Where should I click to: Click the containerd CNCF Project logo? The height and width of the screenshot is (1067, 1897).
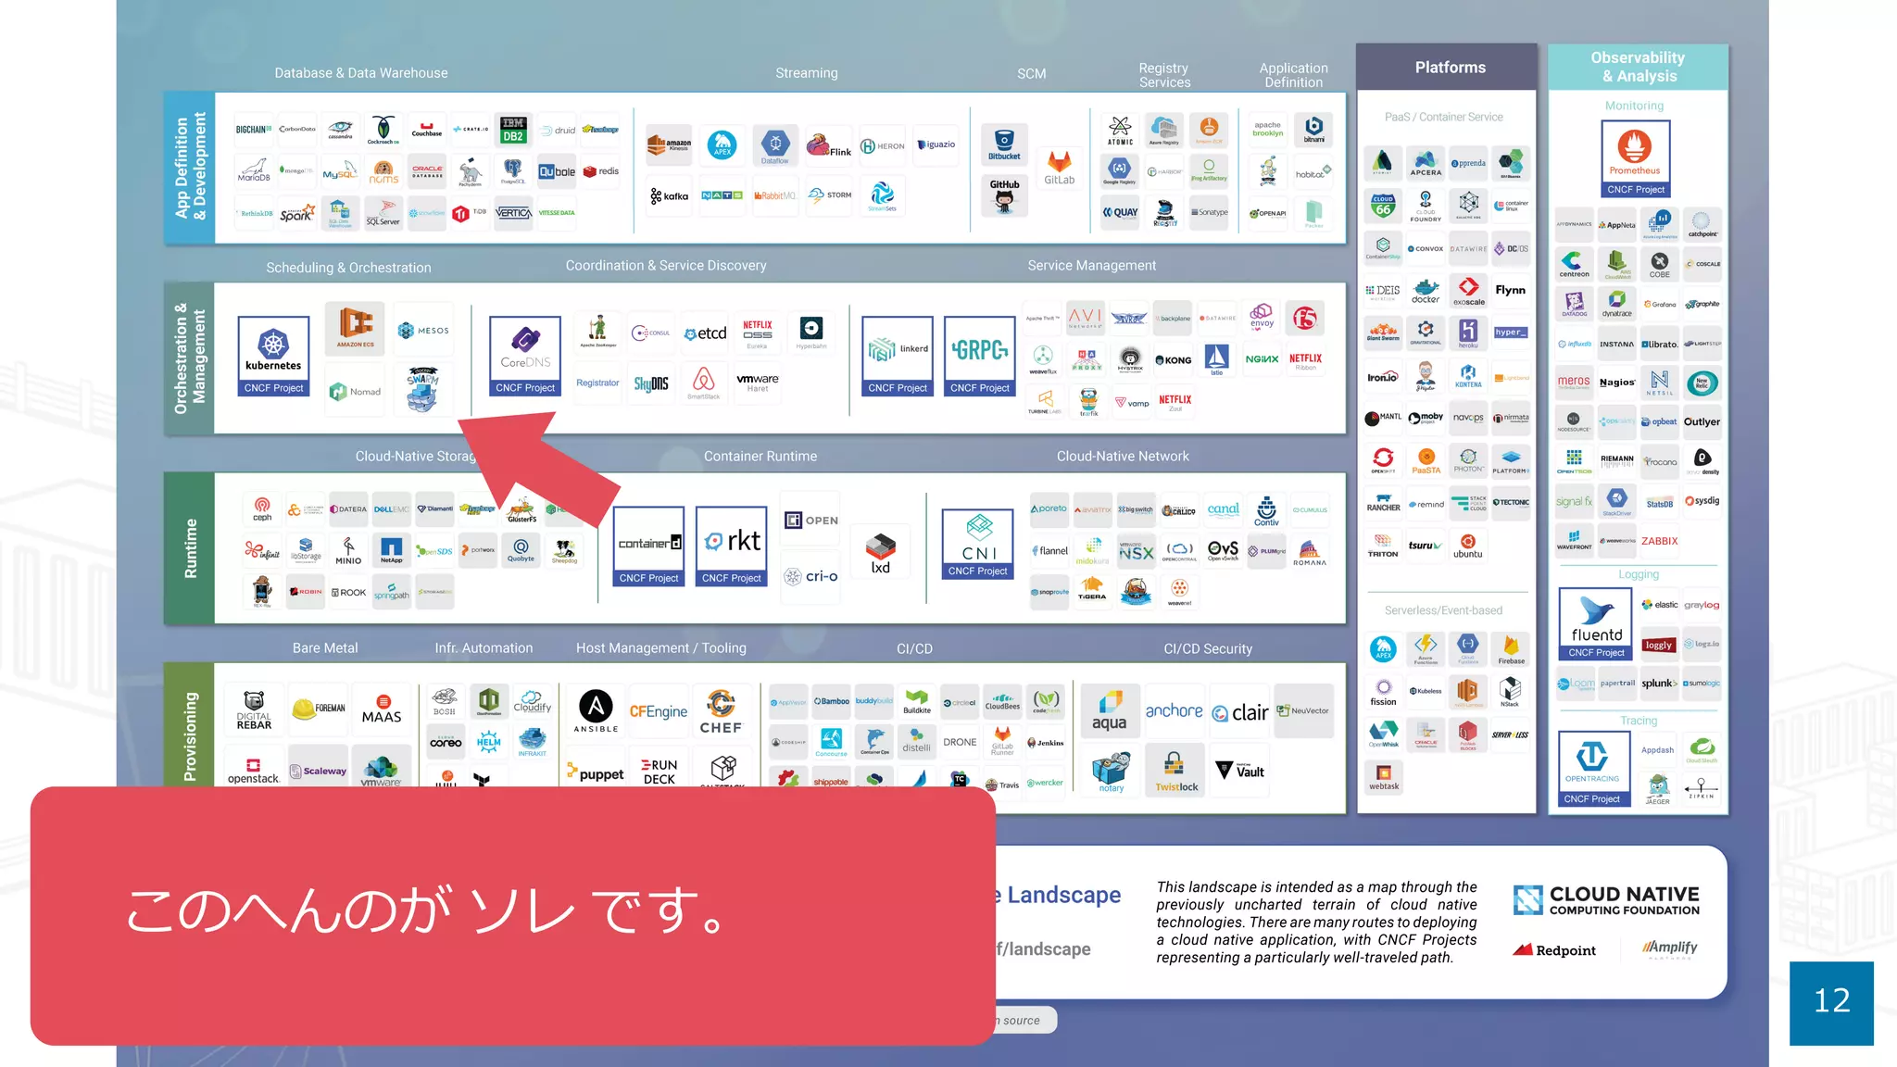[x=649, y=546]
